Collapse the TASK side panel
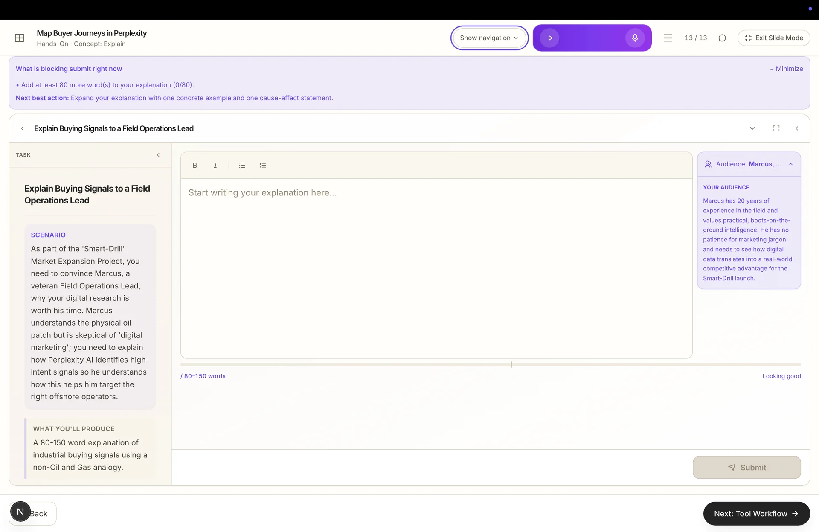This screenshot has height=532, width=819. (x=158, y=155)
